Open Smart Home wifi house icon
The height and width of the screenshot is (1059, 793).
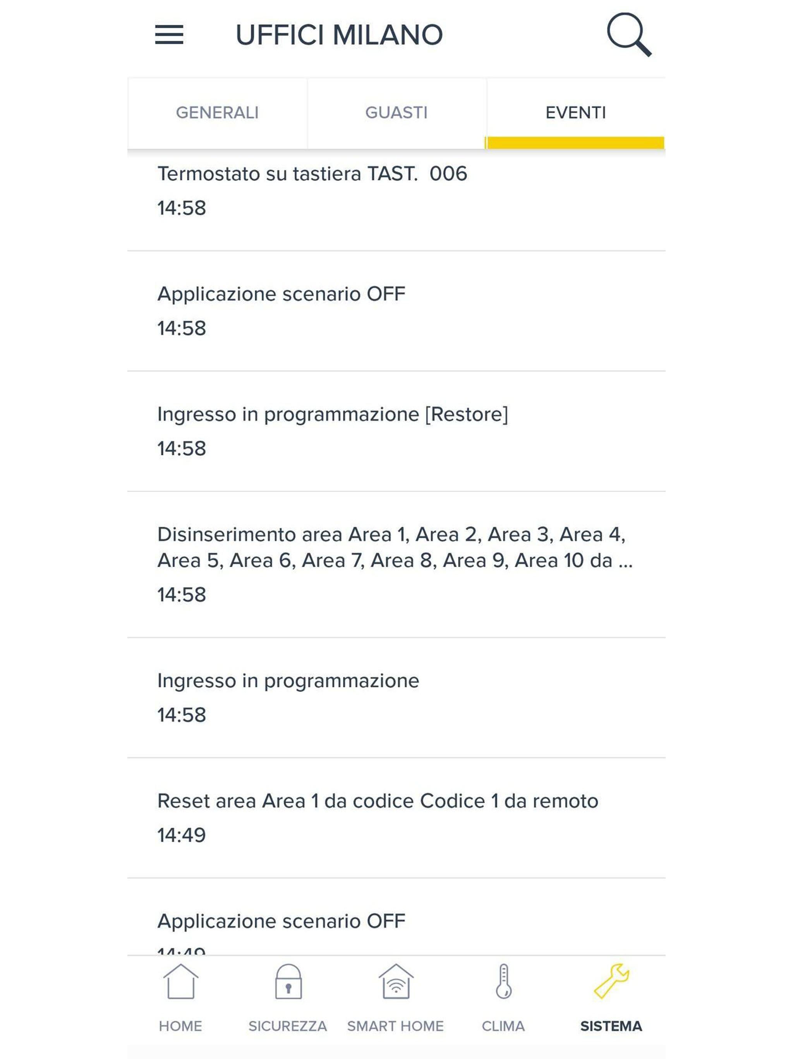[x=396, y=981]
